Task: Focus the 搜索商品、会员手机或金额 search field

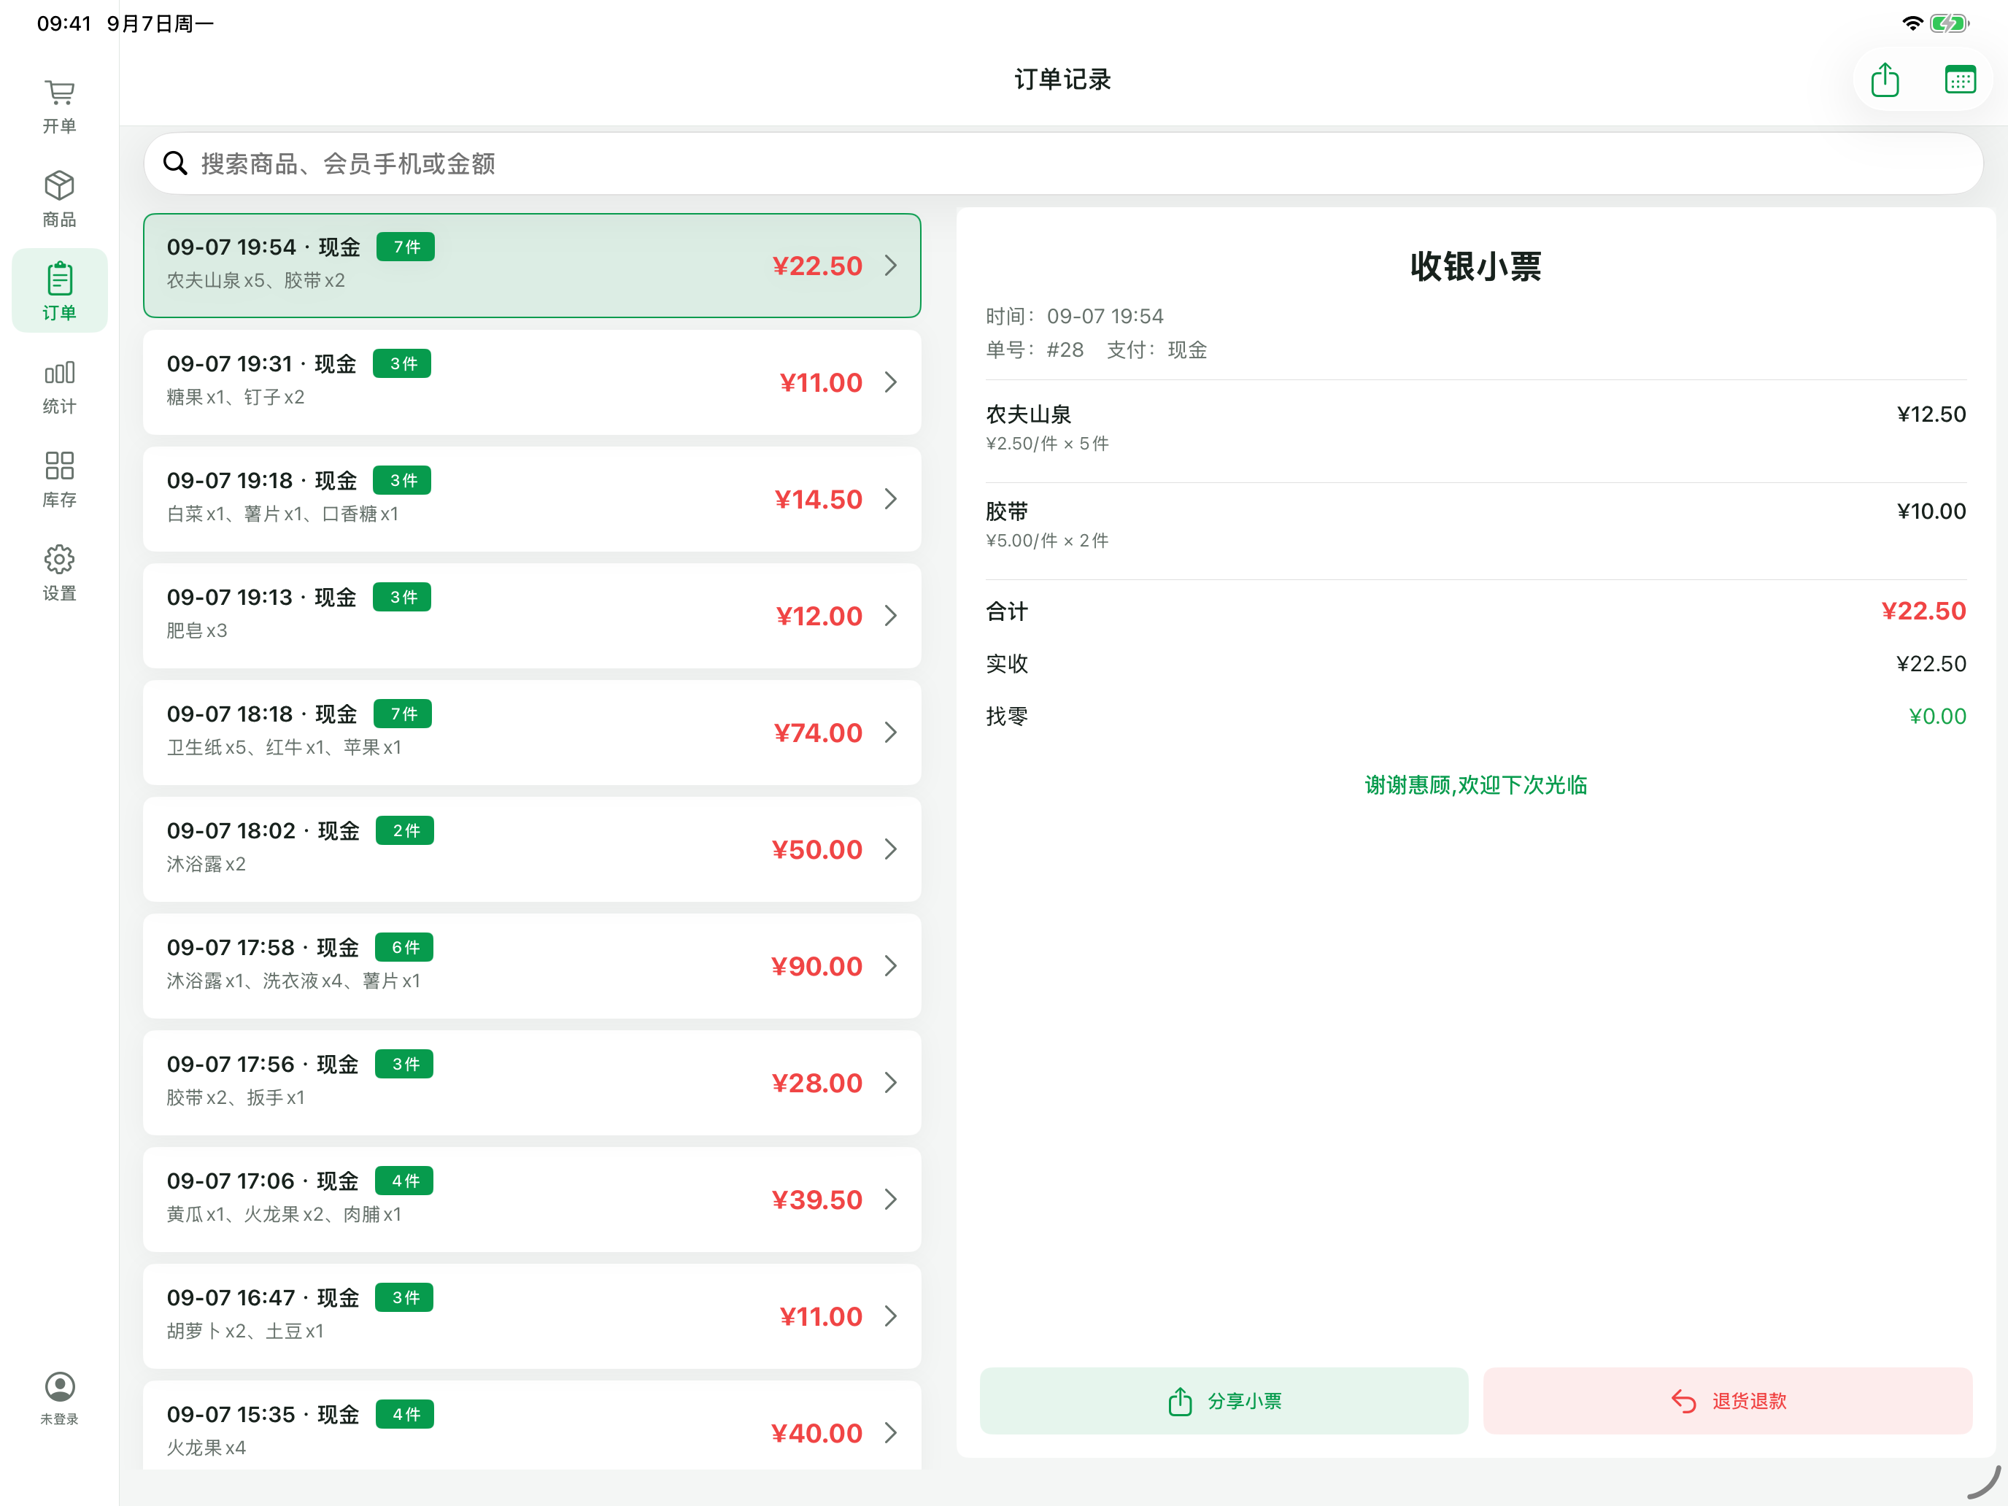Action: [x=1062, y=163]
